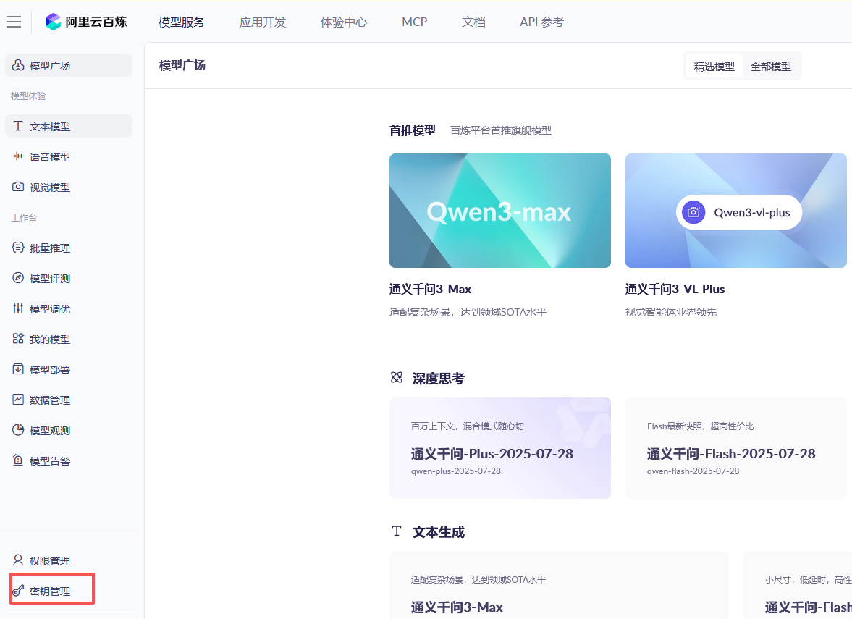This screenshot has height=619, width=852.
Task: Click the qwen-plus-2025-07-28 model id
Action: point(456,471)
